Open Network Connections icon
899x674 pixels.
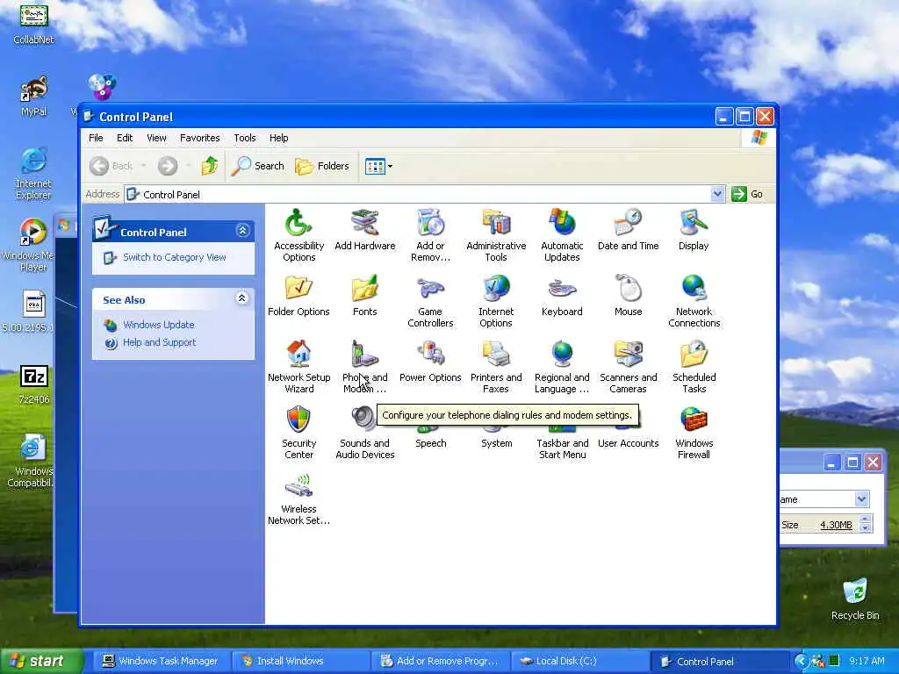[x=694, y=301]
